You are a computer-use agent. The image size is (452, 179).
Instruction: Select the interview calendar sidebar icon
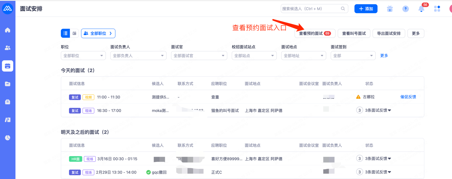click(8, 66)
